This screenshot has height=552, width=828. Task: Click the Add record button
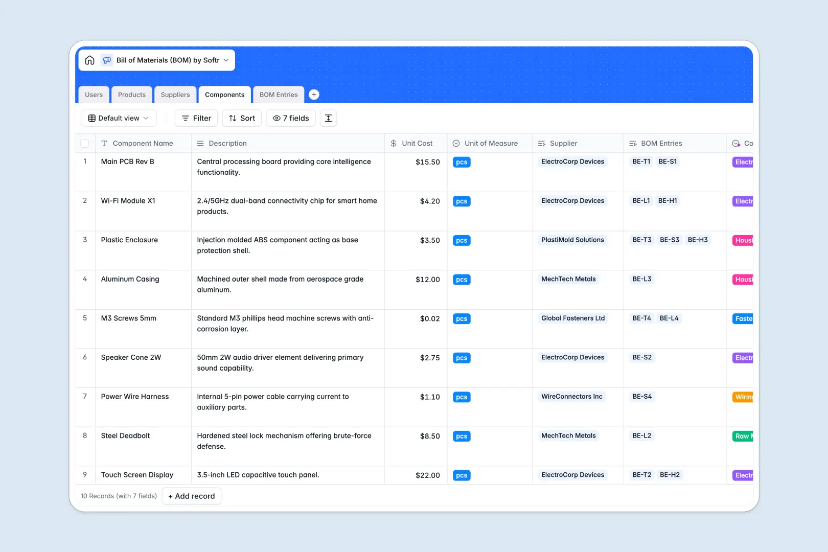point(191,496)
